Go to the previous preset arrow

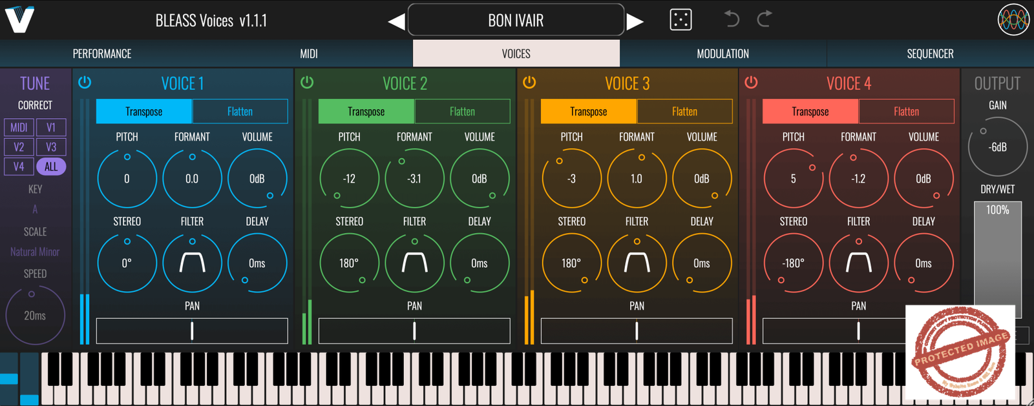[396, 21]
